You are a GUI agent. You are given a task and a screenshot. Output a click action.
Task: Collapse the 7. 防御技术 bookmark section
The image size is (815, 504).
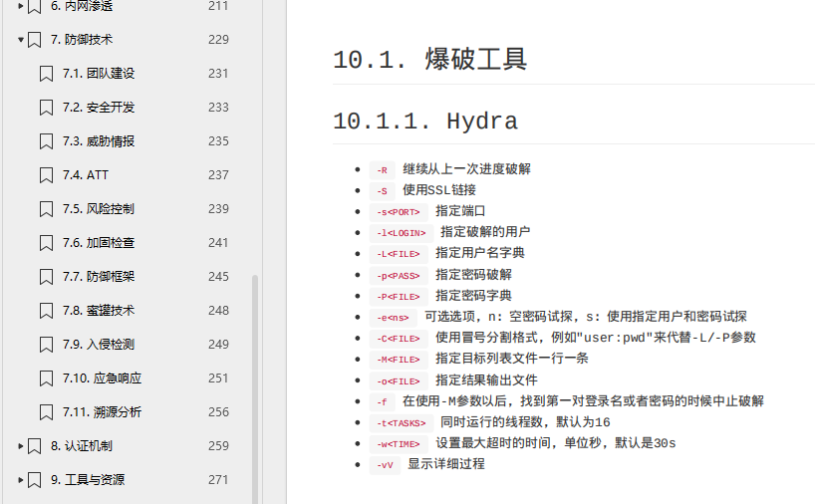tap(21, 40)
